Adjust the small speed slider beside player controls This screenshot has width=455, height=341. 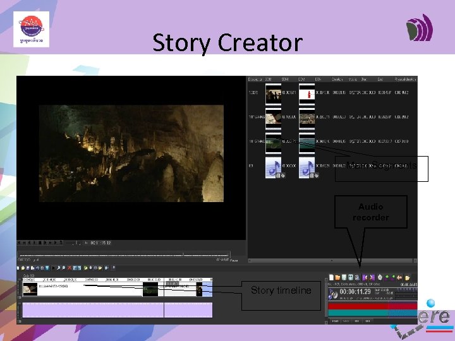pyautogui.click(x=73, y=242)
